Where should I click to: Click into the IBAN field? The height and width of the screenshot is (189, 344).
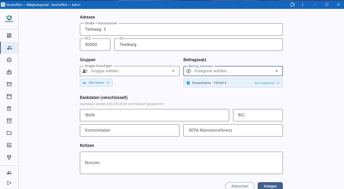pos(154,115)
